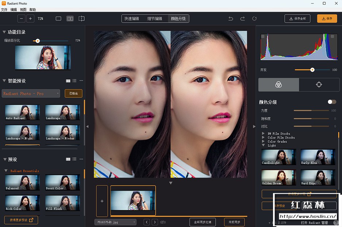Apply the Landscape - Night preset
The width and height of the screenshot is (342, 227).
click(x=23, y=132)
